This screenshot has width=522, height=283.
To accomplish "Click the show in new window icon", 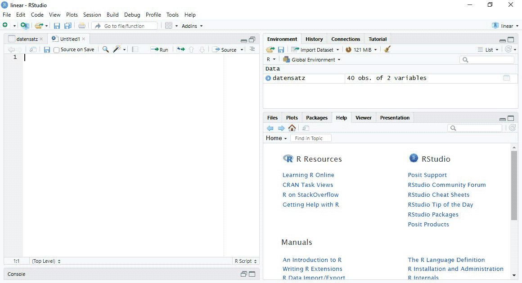I will click(x=33, y=49).
